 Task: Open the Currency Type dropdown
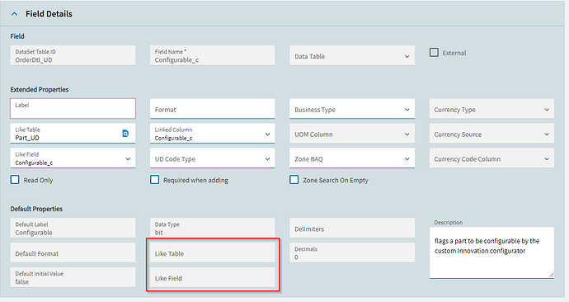point(491,109)
